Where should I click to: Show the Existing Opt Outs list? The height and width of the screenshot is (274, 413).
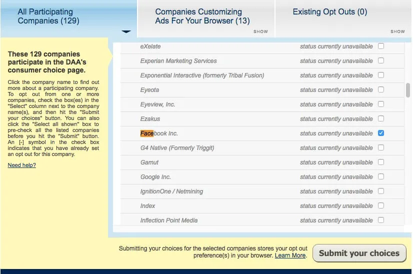point(397,31)
